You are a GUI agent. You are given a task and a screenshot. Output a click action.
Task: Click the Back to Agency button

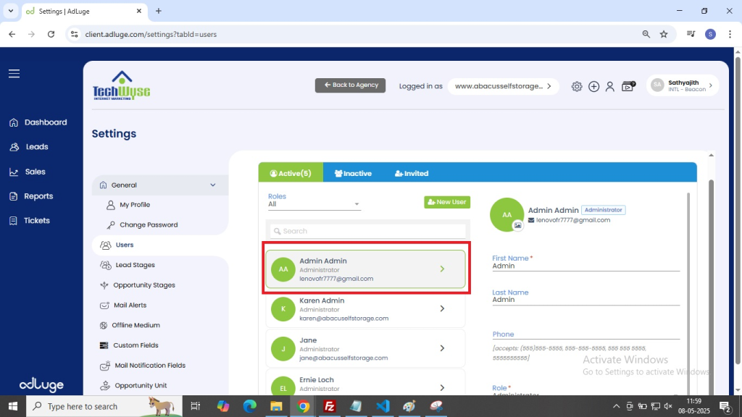(350, 85)
